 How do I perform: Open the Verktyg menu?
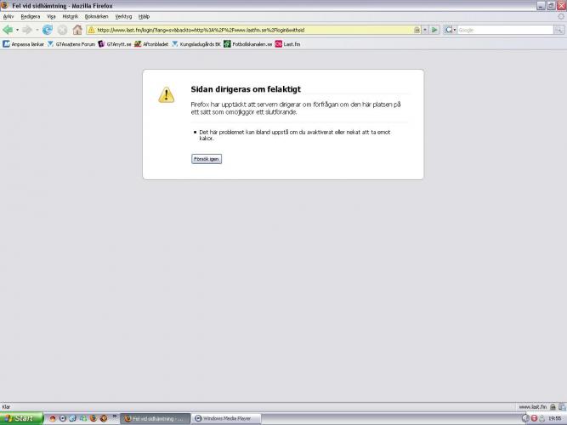[x=123, y=16]
